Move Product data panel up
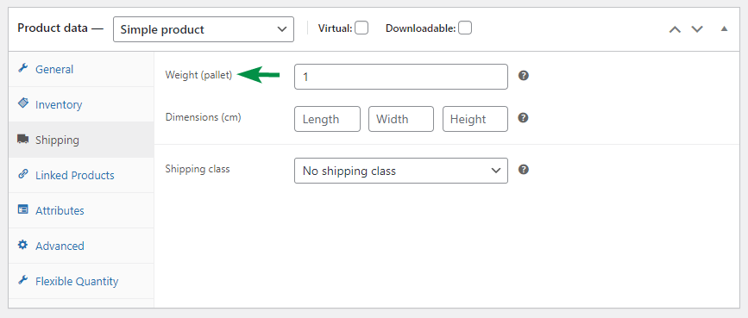Image resolution: width=748 pixels, height=318 pixels. coord(675,29)
